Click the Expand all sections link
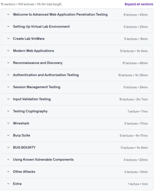Viewport: 154px width, 191px height. click(139, 4)
